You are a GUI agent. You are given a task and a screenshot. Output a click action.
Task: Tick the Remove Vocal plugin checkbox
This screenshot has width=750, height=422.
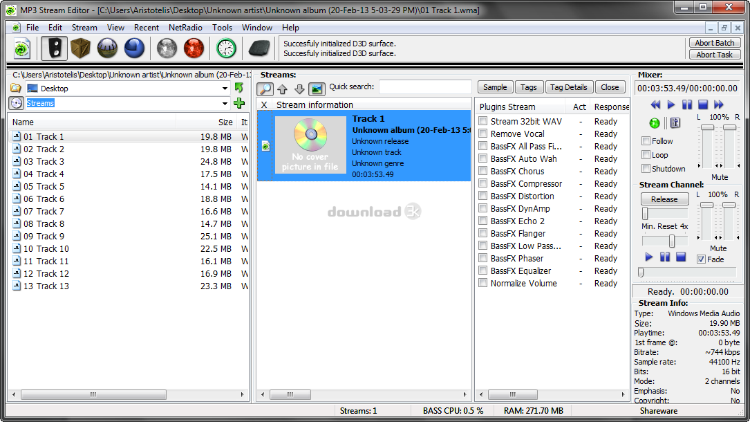[x=483, y=134]
